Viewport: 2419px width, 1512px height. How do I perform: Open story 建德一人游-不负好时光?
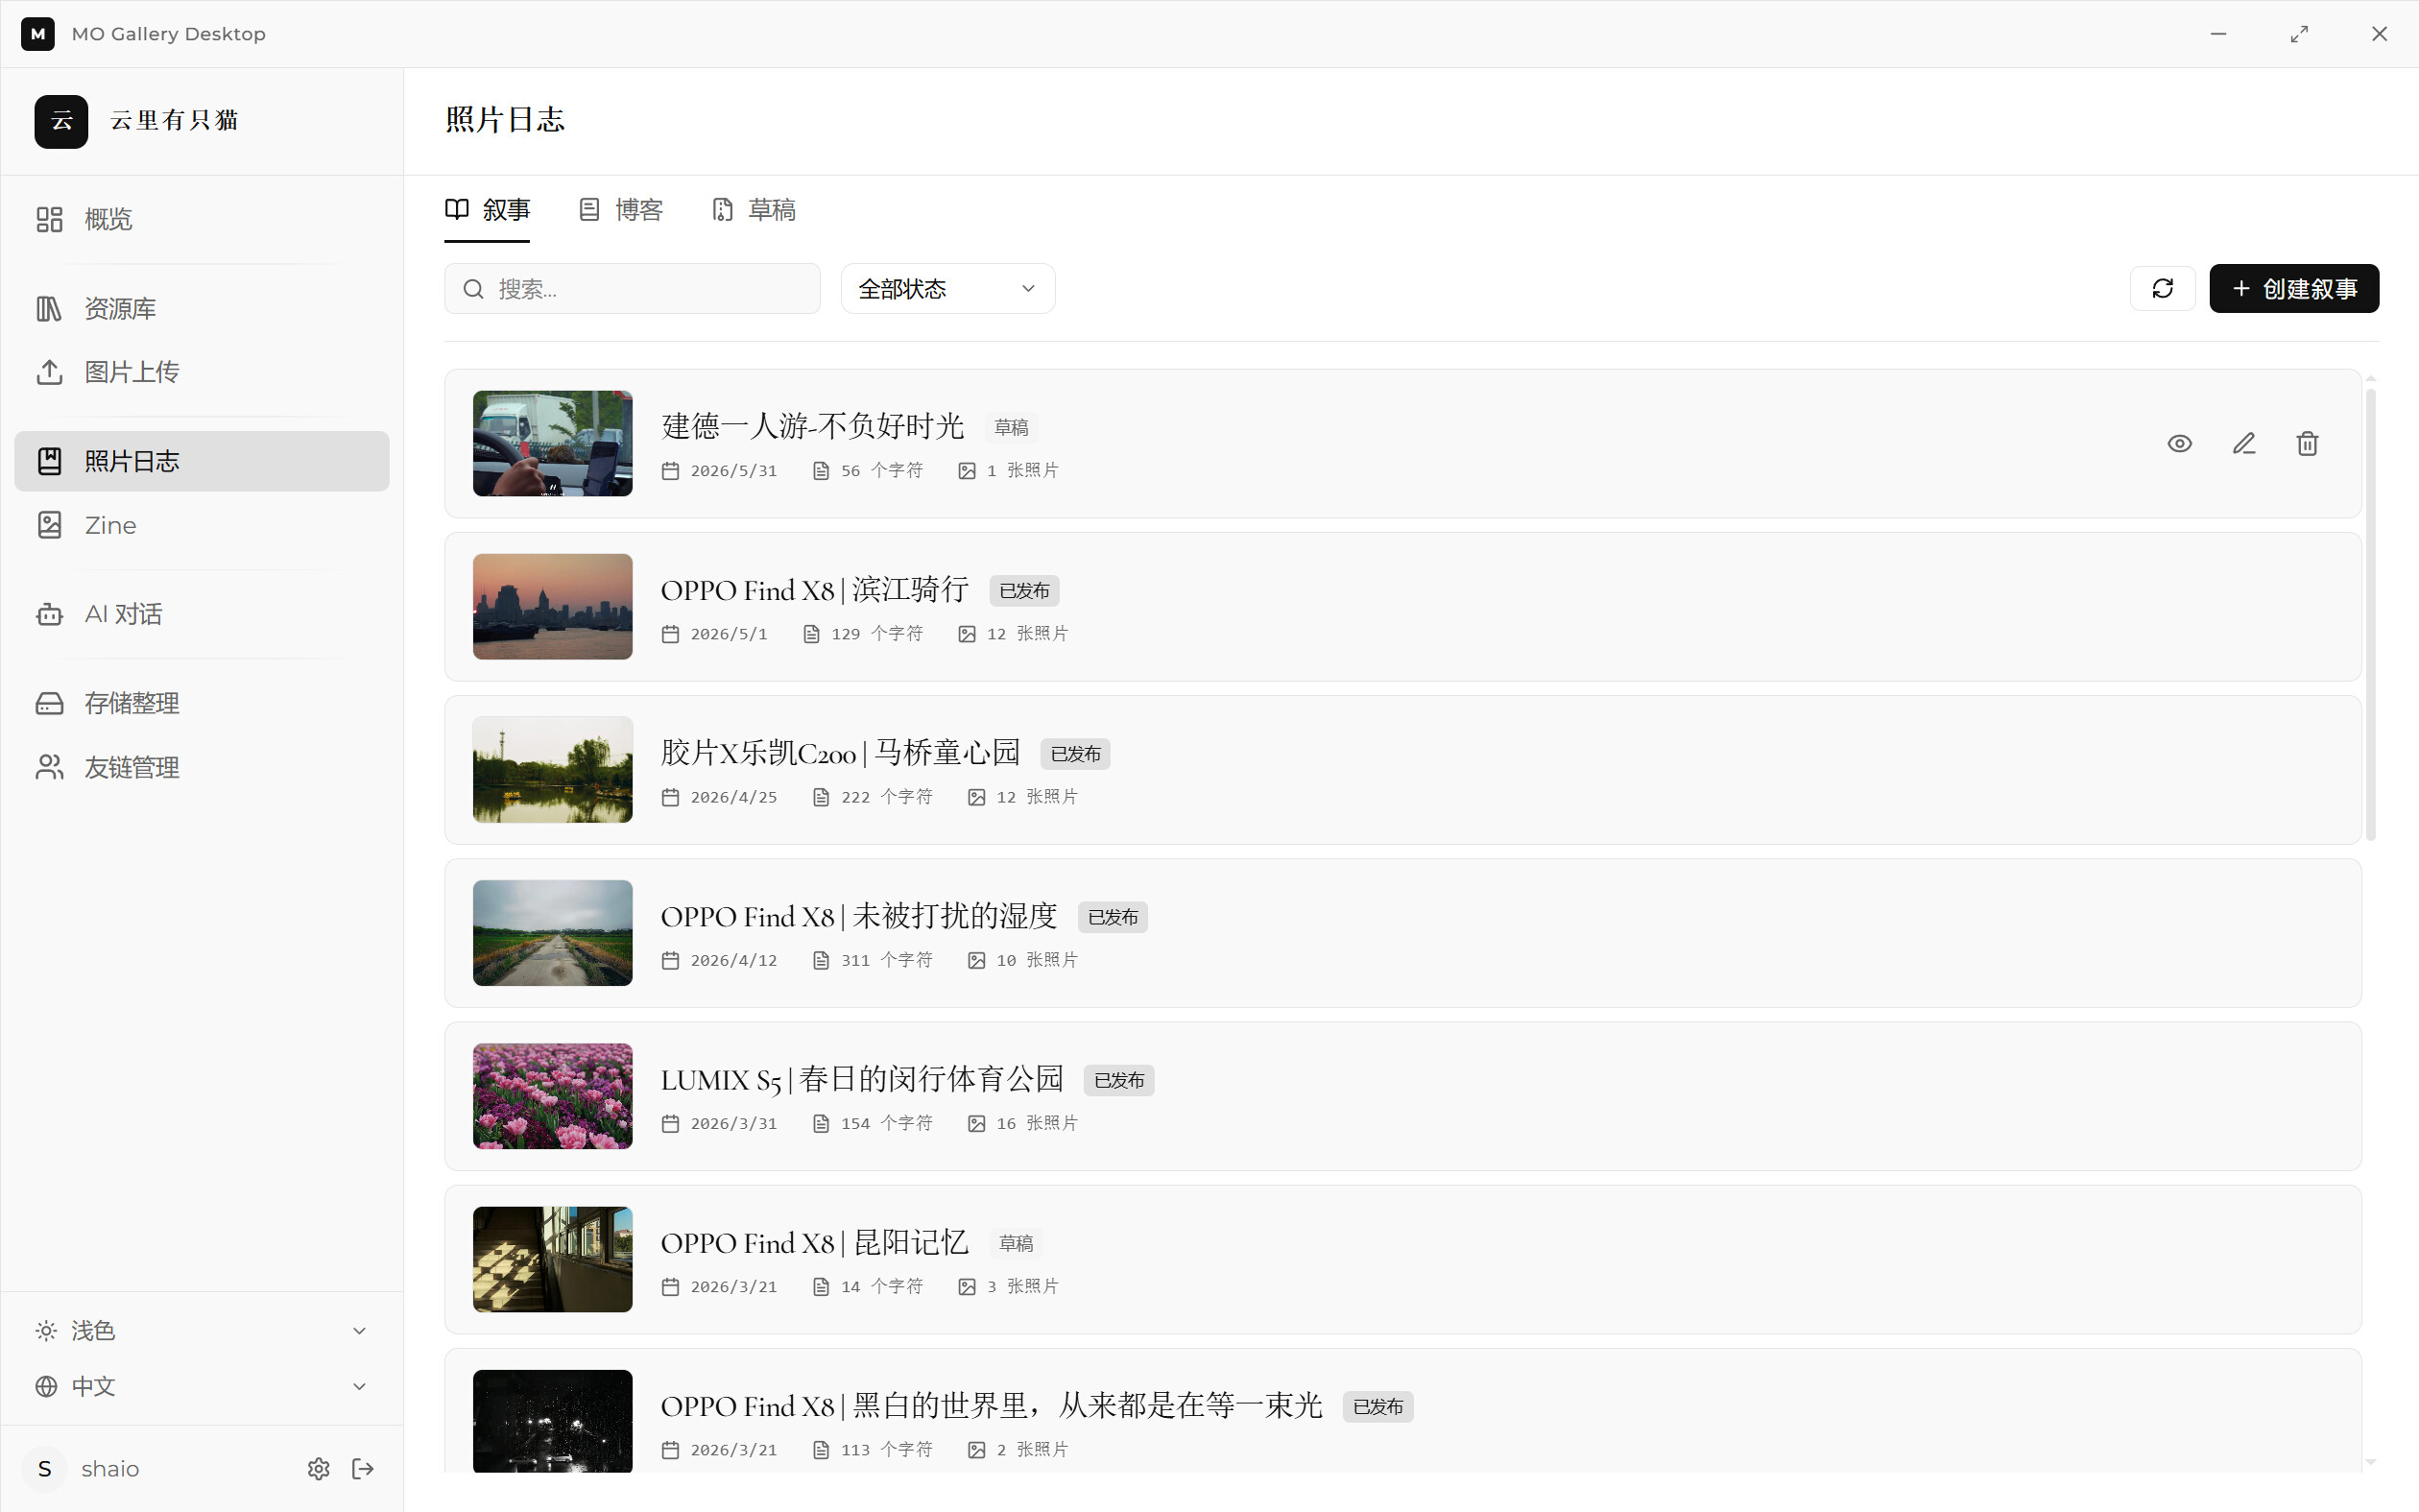pos(813,426)
